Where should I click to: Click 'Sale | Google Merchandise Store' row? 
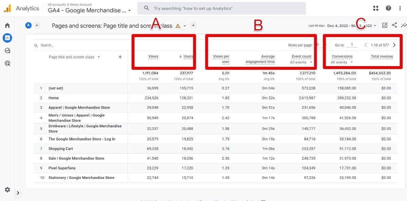tap(76, 158)
